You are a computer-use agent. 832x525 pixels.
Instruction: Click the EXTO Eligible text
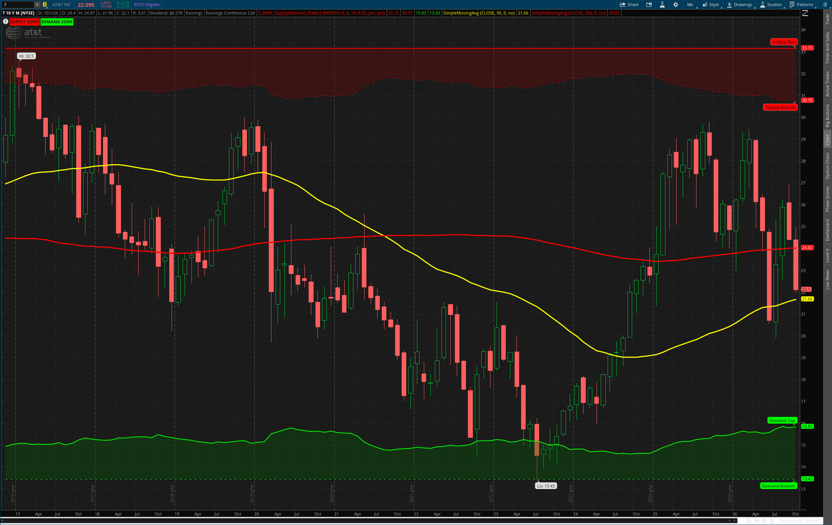[147, 5]
